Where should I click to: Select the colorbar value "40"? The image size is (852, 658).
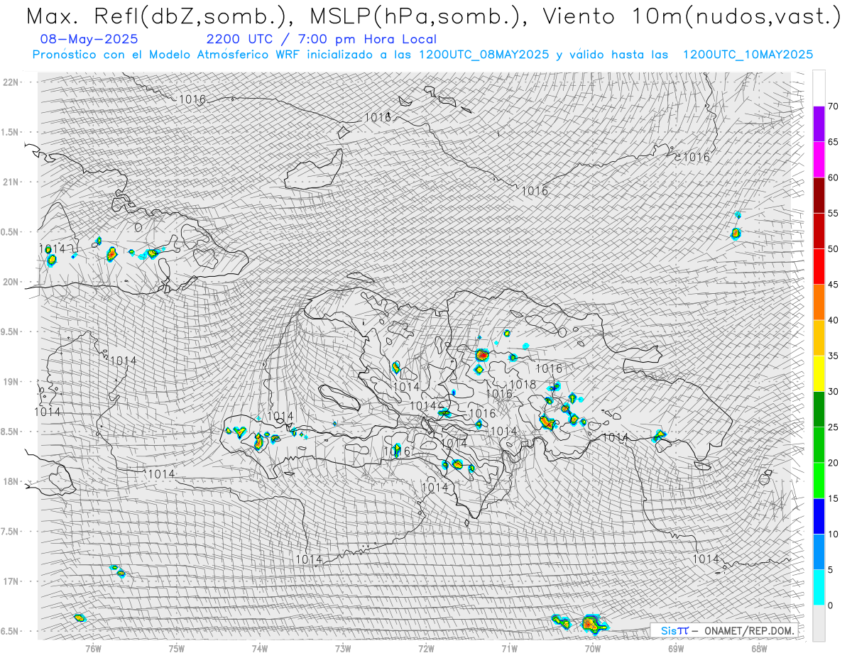click(833, 320)
